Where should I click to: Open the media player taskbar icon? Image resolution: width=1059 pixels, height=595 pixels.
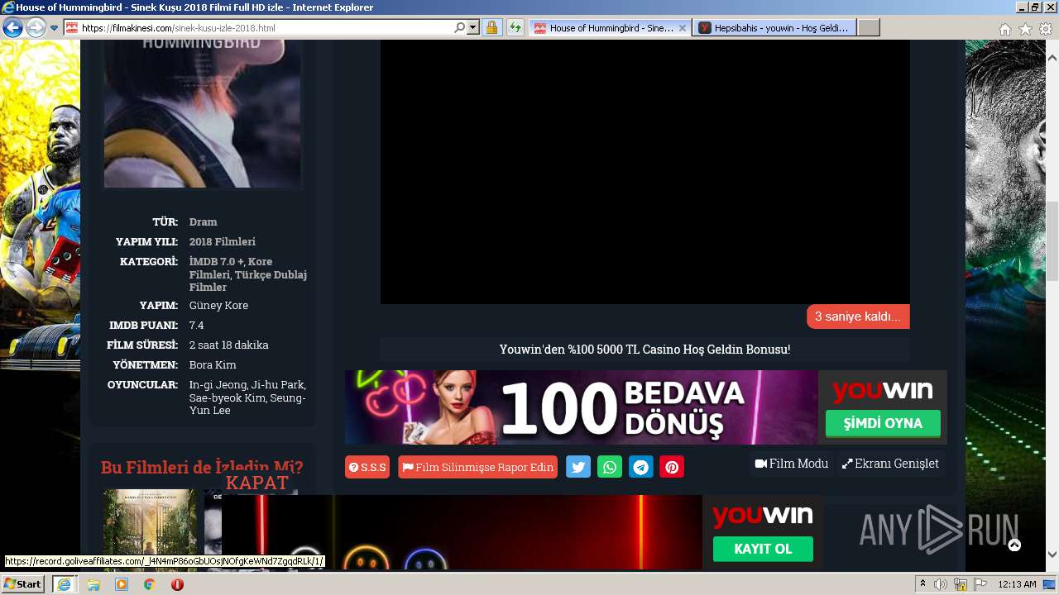coord(122,584)
